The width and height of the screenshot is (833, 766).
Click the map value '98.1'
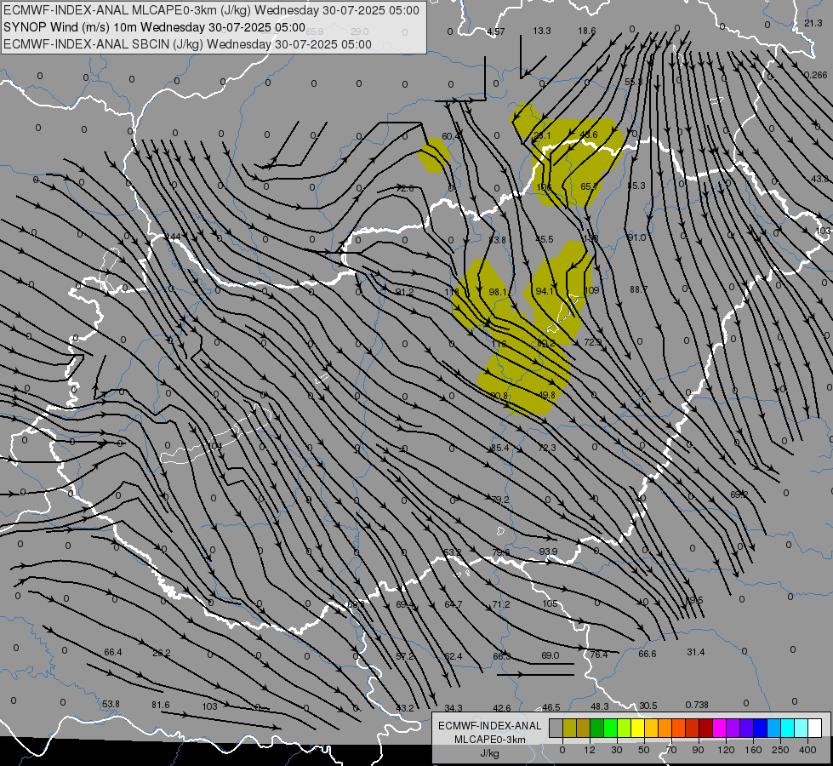499,292
